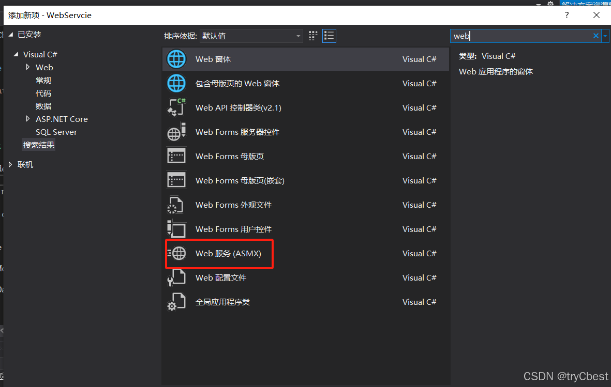Screen dimensions: 611x387
Task: Open the 排序依据 默认值 dropdown
Action: pos(251,36)
